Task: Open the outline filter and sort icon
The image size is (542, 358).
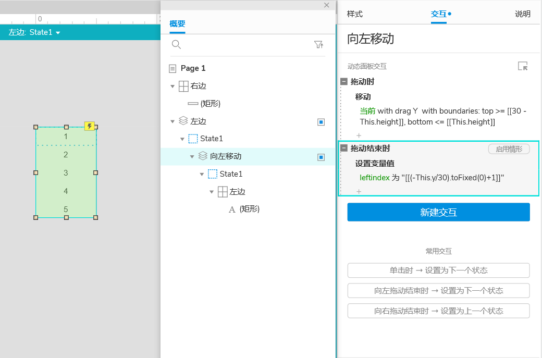Action: [319, 45]
